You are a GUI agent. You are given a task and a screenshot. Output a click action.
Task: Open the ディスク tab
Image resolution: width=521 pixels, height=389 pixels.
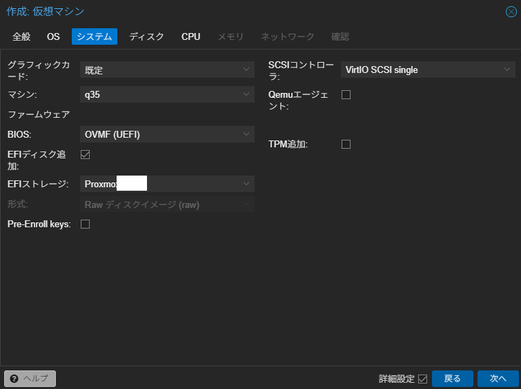pyautogui.click(x=146, y=36)
